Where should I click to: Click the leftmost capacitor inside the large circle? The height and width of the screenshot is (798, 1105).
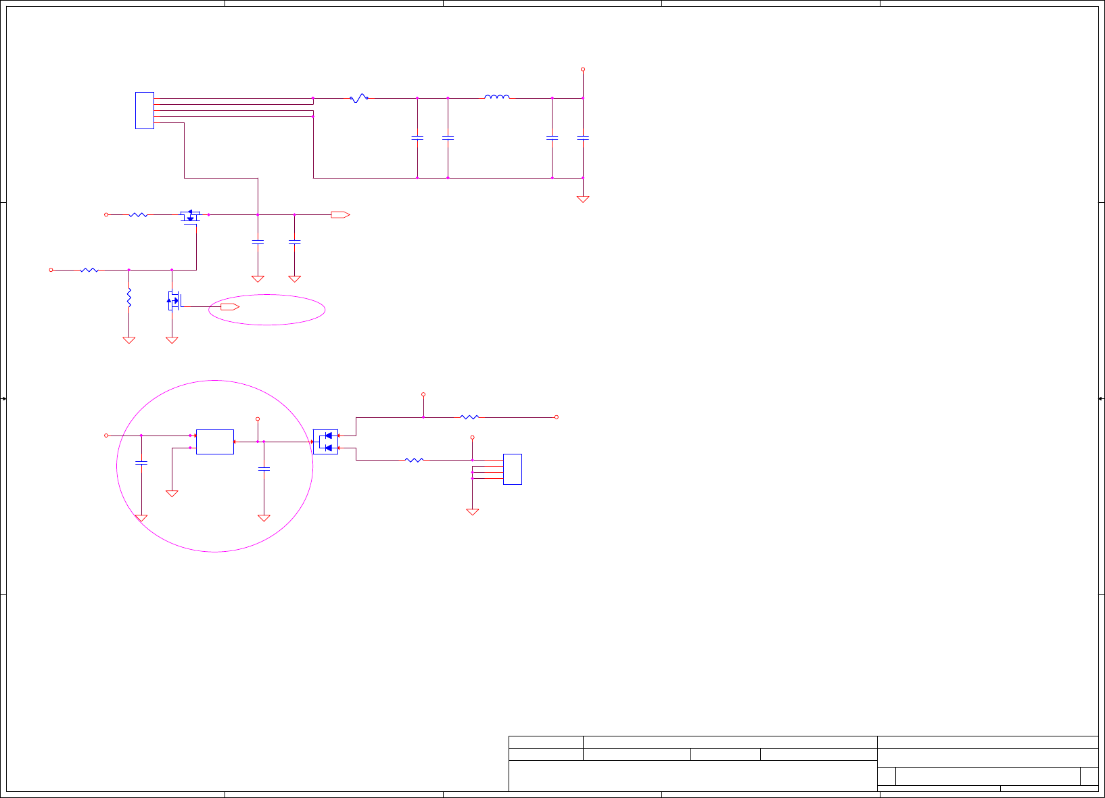tap(141, 463)
